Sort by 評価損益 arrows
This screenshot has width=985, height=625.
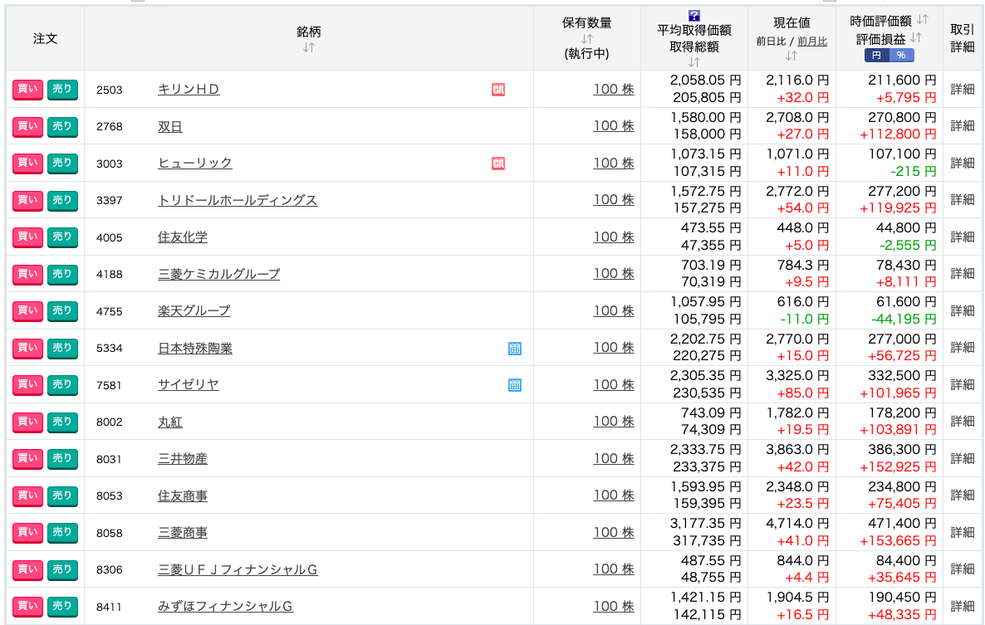[x=916, y=37]
